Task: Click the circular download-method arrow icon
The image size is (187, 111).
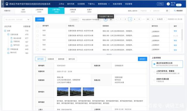Action: [x=105, y=20]
